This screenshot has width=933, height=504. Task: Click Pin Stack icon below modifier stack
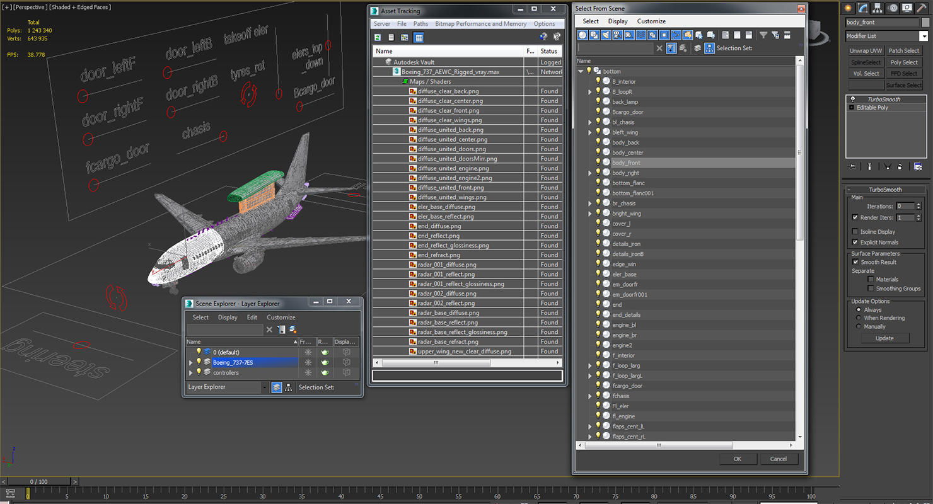pos(853,167)
